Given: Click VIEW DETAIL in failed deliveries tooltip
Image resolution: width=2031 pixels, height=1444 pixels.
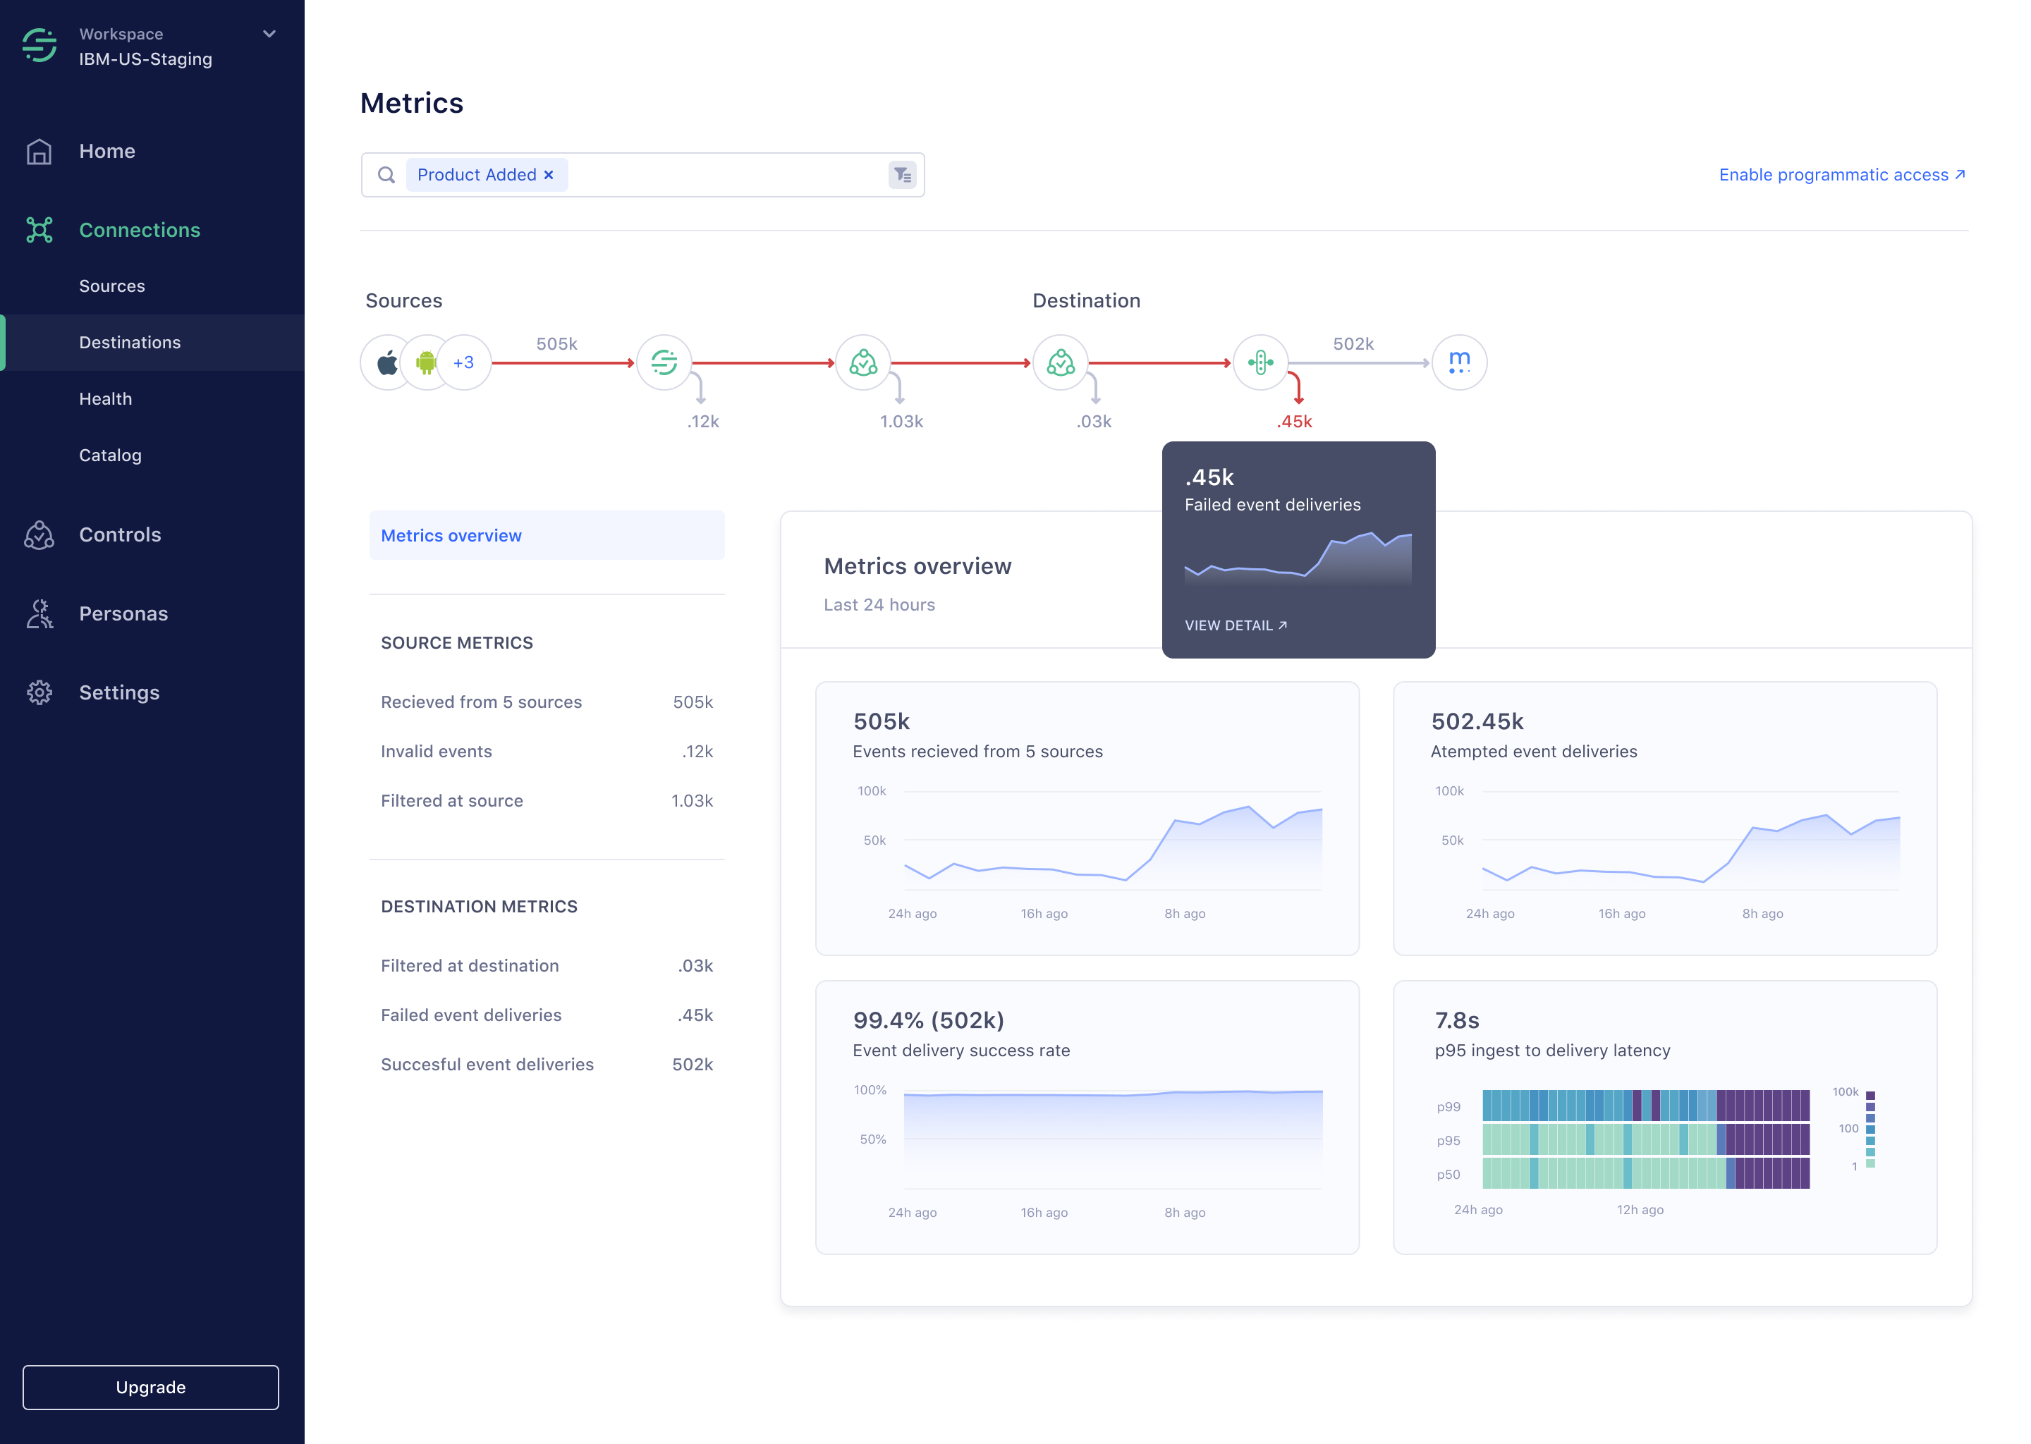Looking at the screenshot, I should coord(1235,626).
